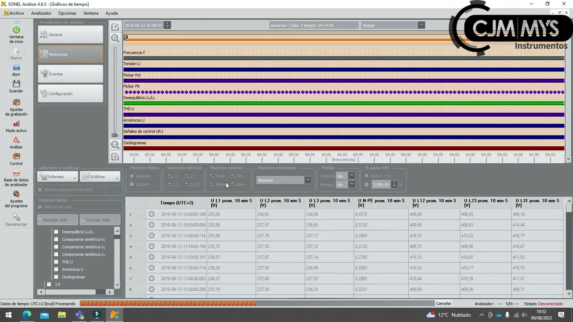573x322 pixels.
Task: Open Microsoft Teams from the taskbar
Action: pyautogui.click(x=80, y=315)
